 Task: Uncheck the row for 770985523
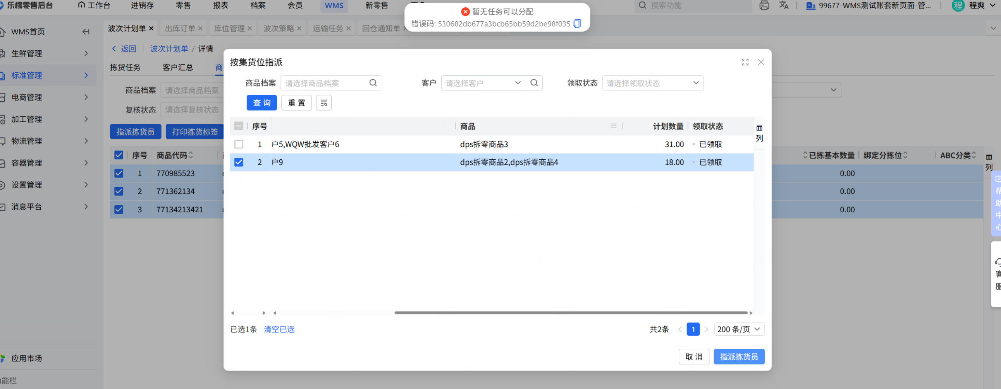tap(119, 173)
